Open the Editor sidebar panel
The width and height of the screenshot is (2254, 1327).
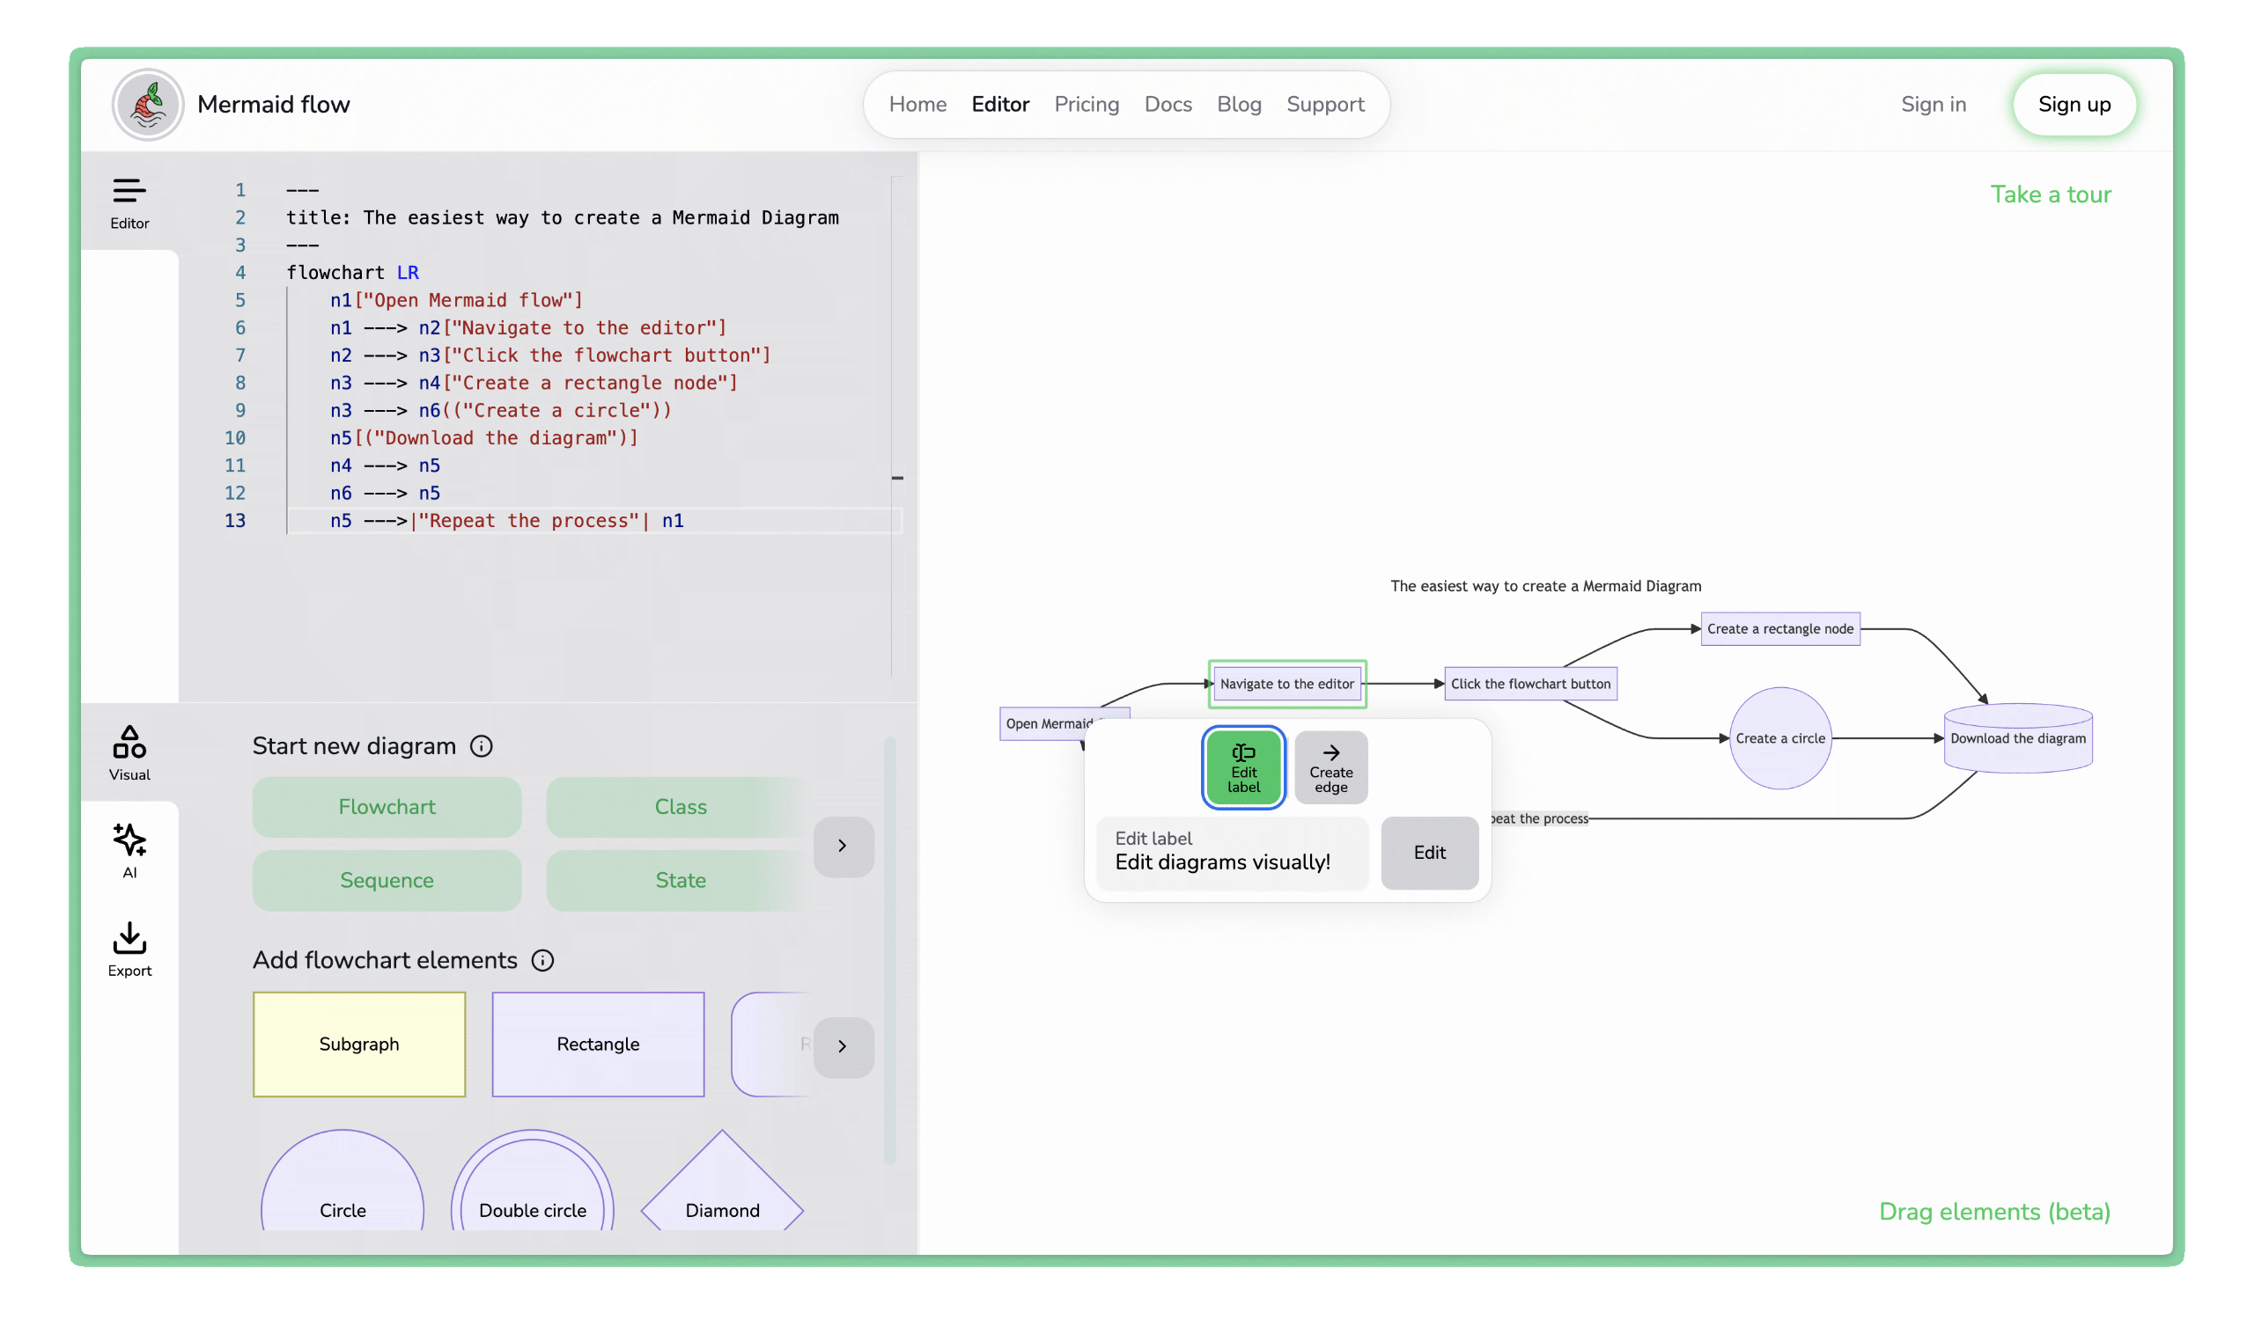(x=129, y=202)
